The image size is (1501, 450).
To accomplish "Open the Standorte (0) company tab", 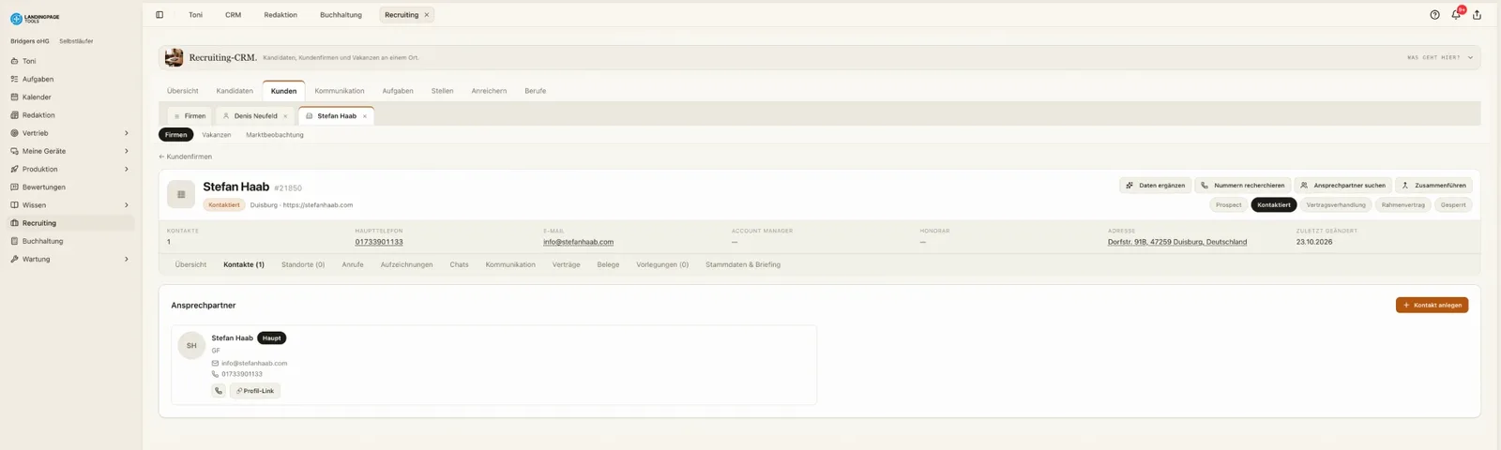I will pos(303,265).
